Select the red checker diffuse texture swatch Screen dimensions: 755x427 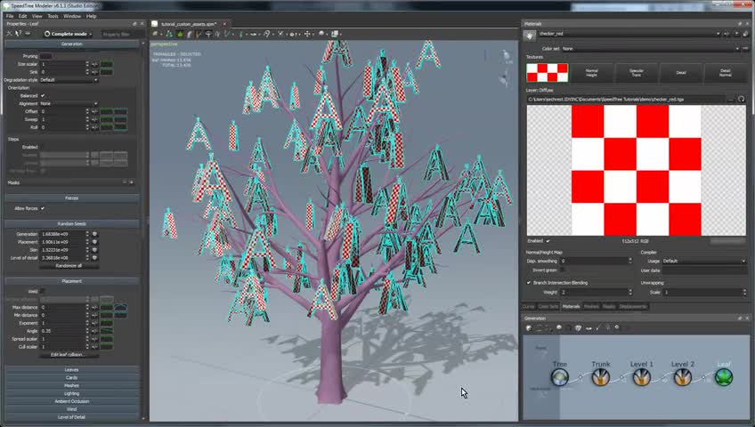[x=547, y=72]
